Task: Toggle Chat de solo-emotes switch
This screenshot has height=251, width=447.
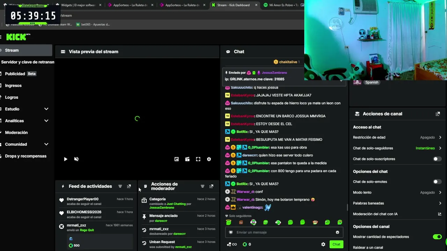Action: click(x=437, y=182)
